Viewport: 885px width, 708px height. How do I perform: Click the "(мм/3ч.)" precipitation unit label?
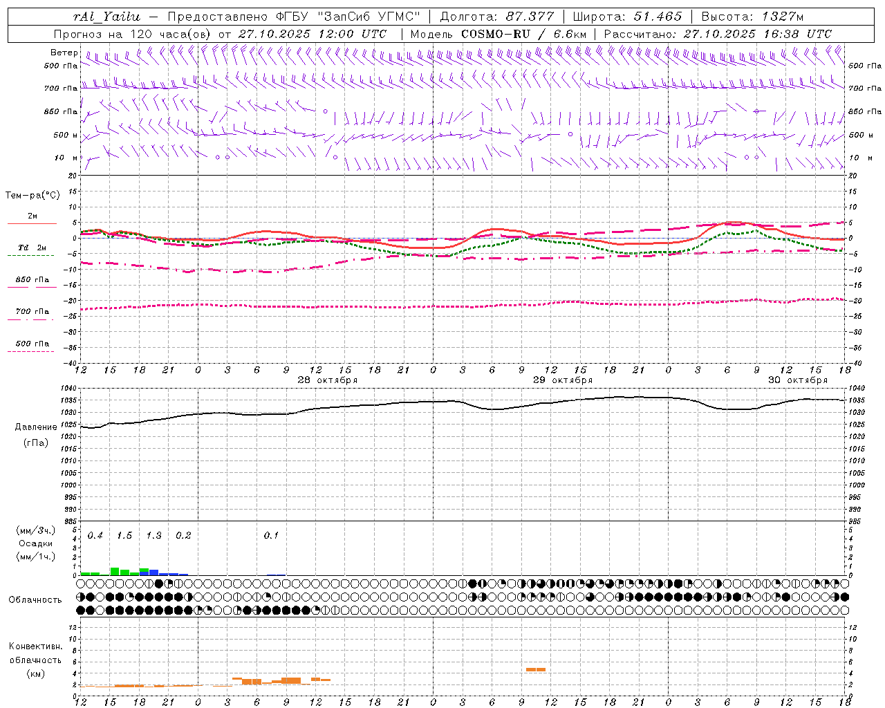(x=35, y=530)
